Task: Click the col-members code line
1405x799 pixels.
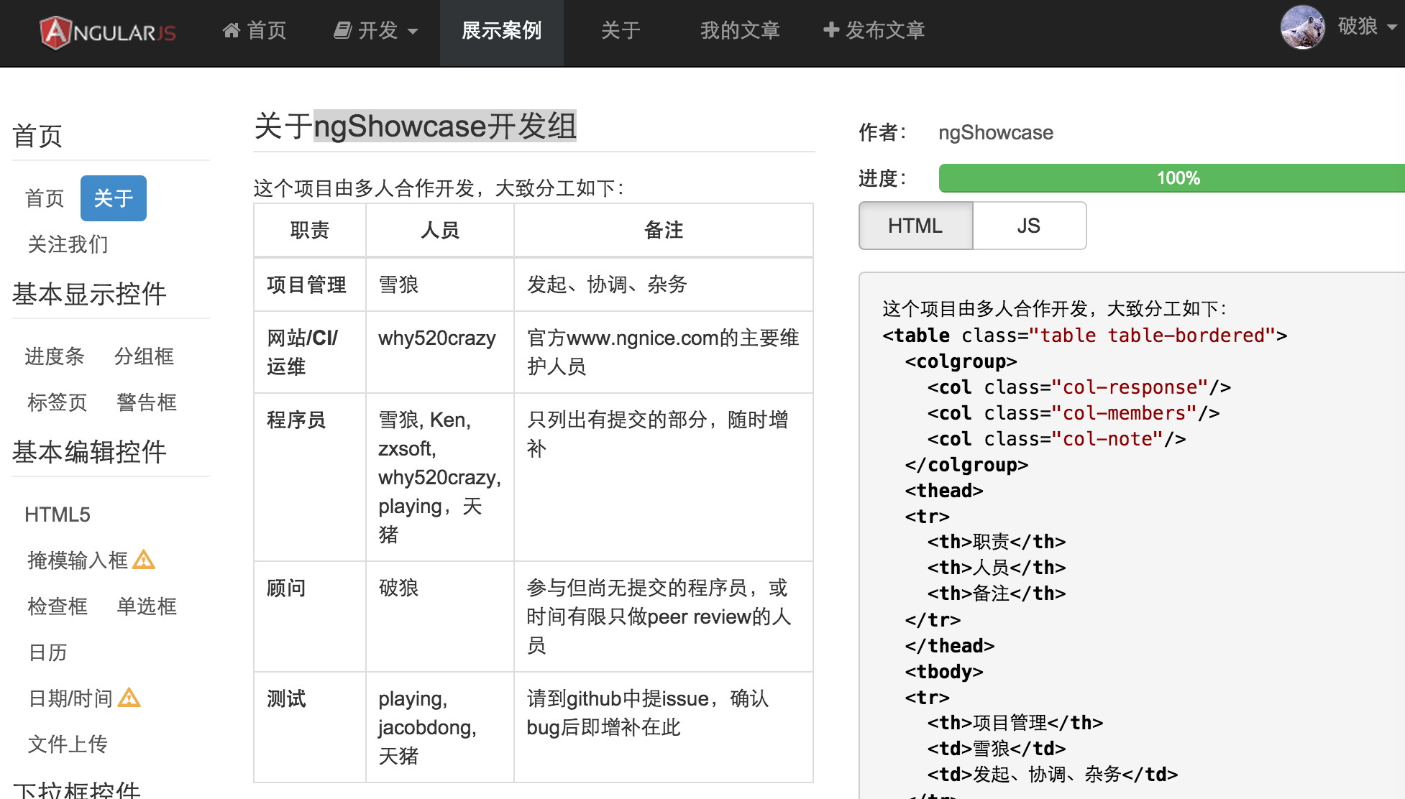Action: [x=1074, y=413]
